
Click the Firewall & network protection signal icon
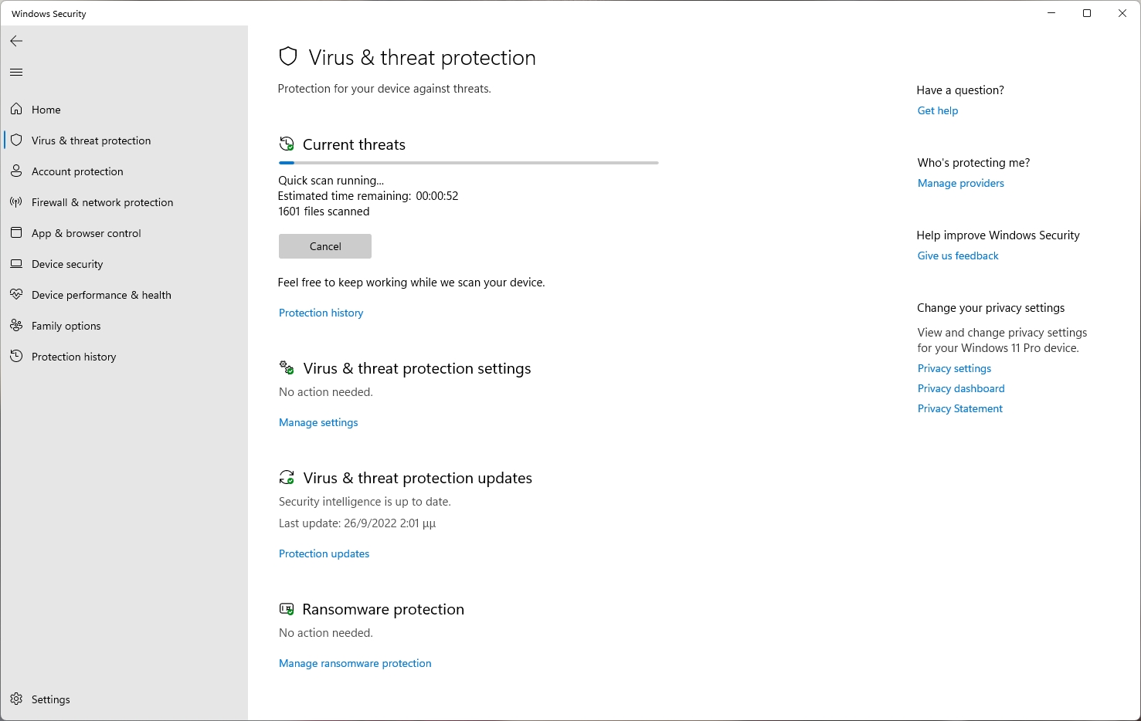pyautogui.click(x=16, y=201)
